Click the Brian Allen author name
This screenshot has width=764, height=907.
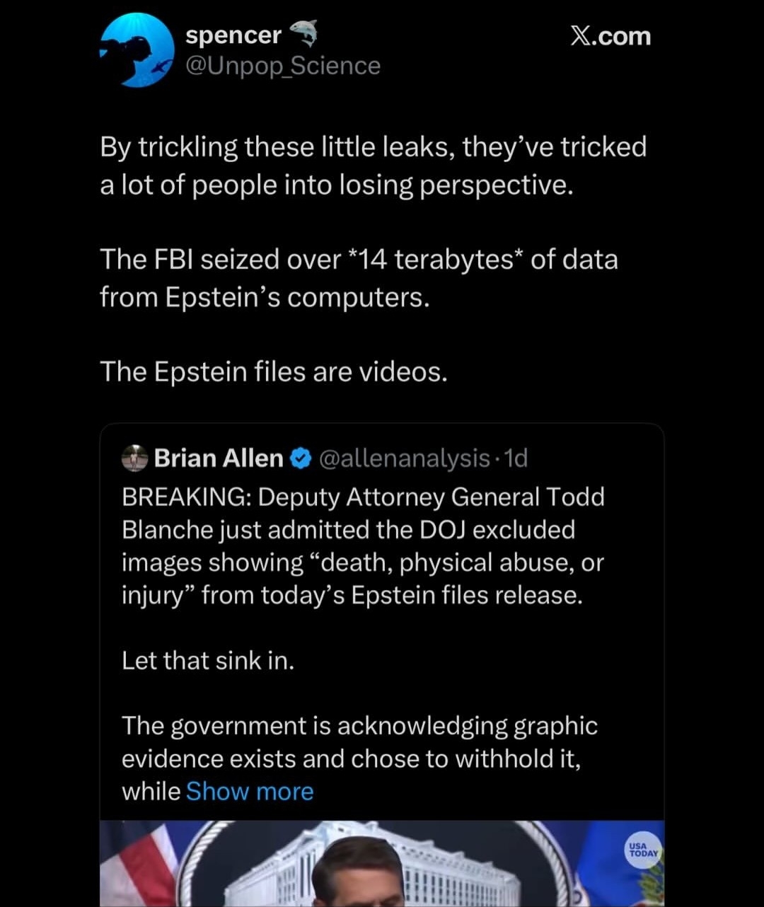tap(219, 458)
